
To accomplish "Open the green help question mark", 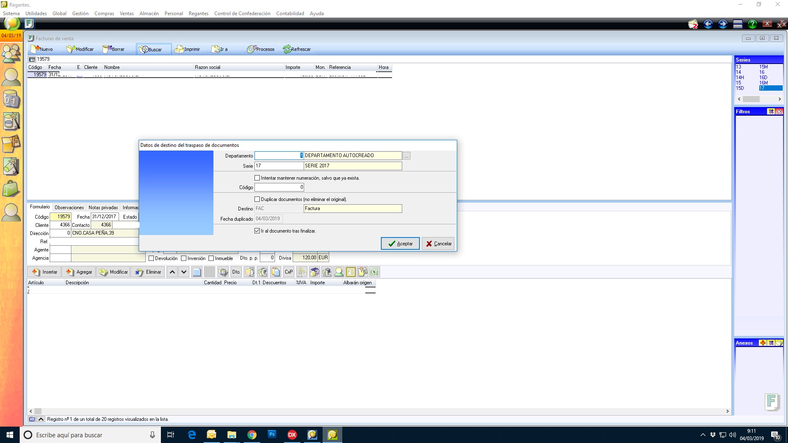I will tap(752, 24).
